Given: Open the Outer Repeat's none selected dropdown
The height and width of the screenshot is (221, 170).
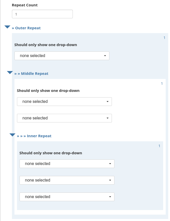Looking at the screenshot, I should point(62,56).
